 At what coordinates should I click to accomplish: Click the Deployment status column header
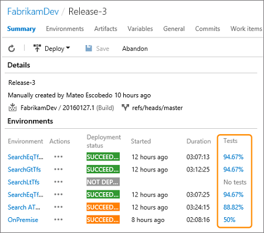click(x=104, y=141)
